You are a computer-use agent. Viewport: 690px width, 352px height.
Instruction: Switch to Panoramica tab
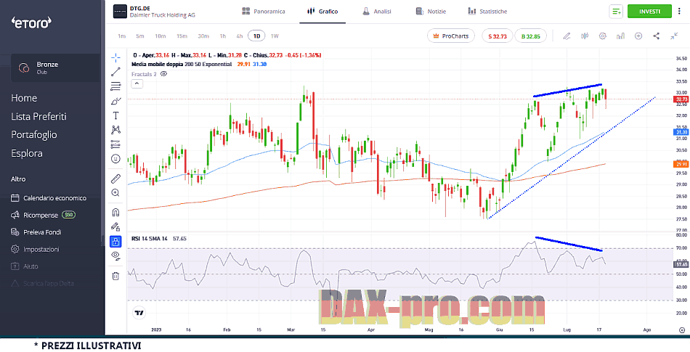coord(264,12)
